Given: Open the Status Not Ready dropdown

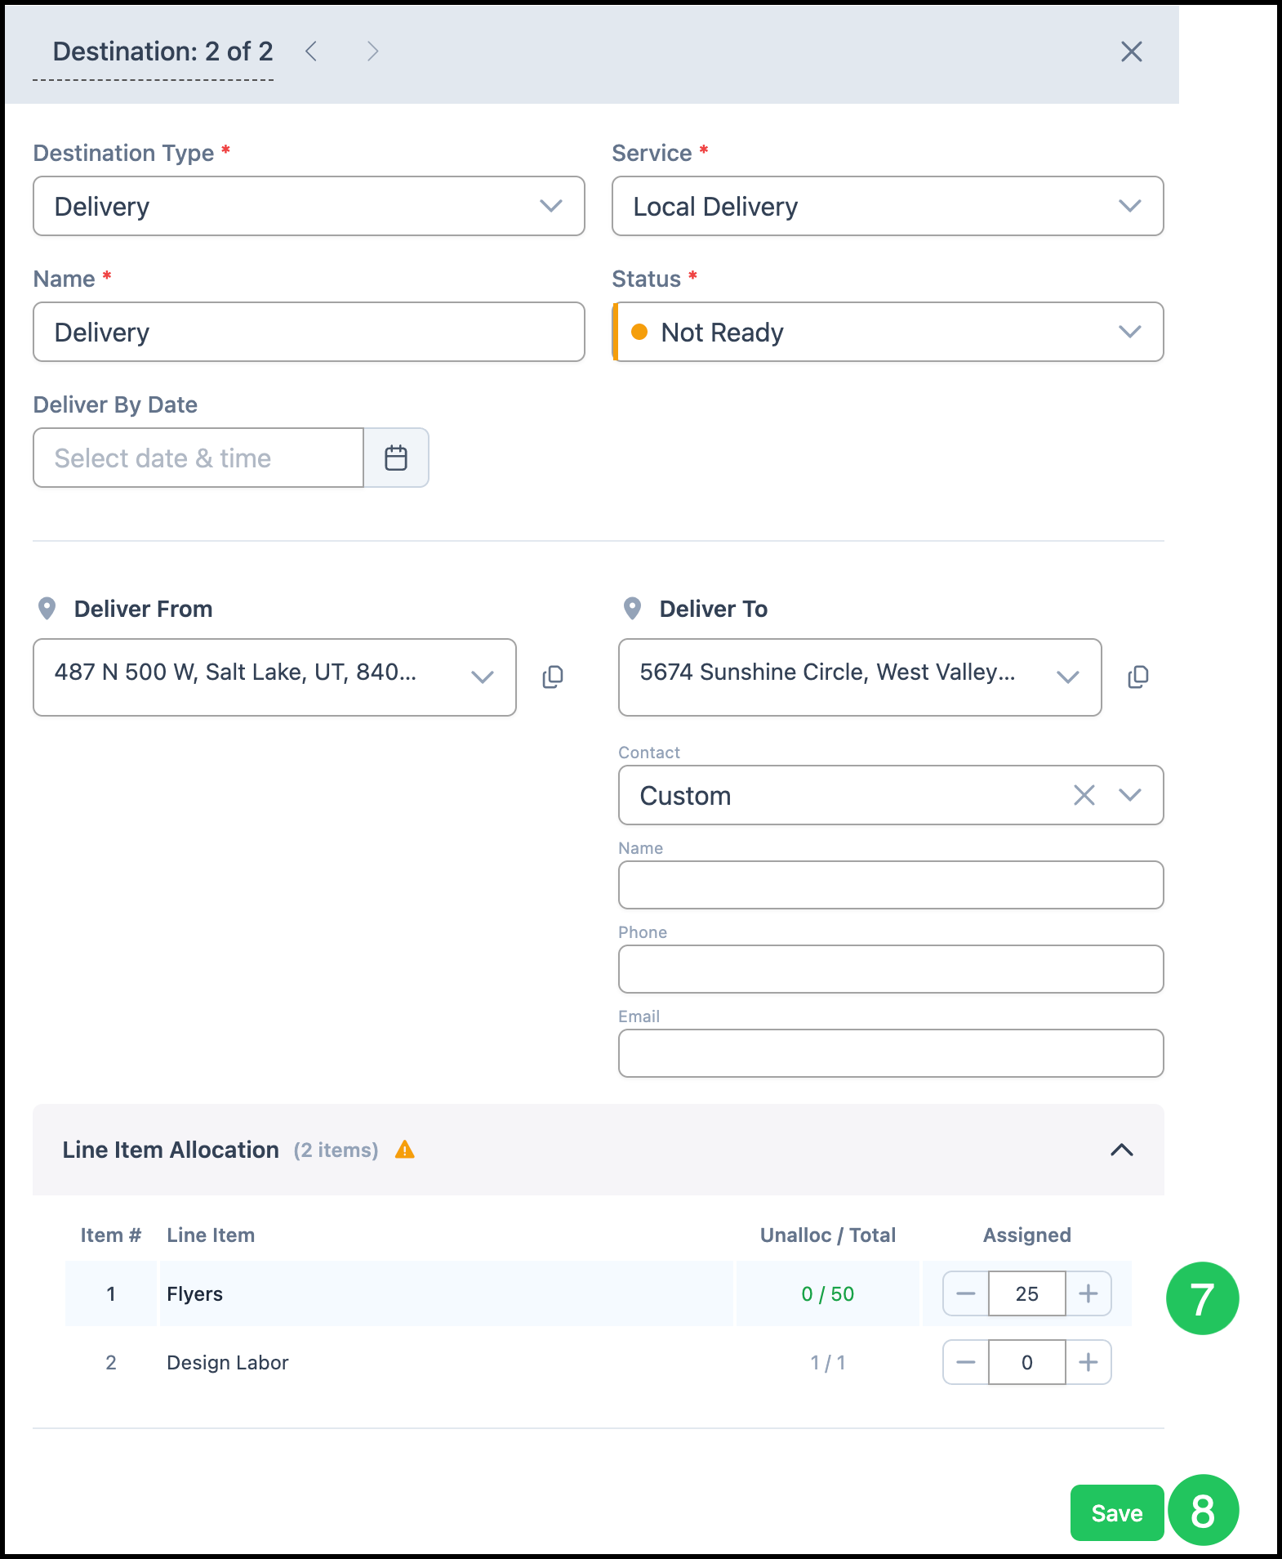Looking at the screenshot, I should point(888,332).
